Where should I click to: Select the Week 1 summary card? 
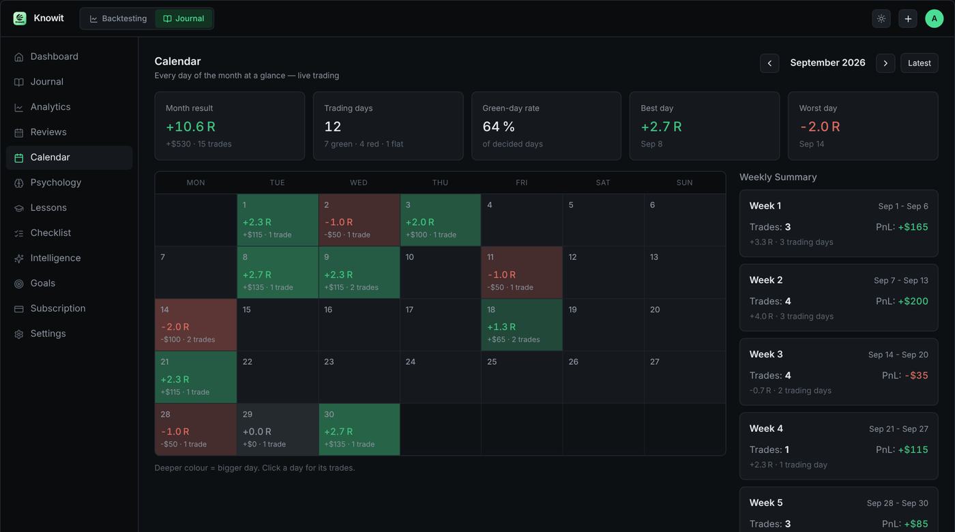click(839, 224)
